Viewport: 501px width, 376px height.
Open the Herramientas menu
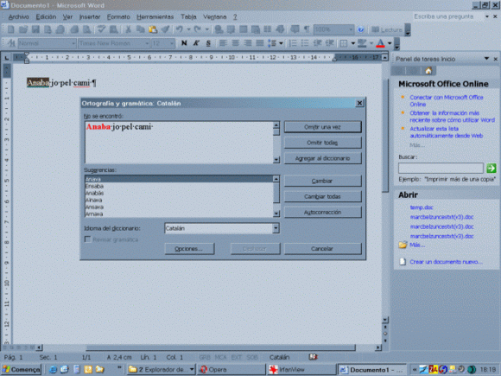click(155, 17)
